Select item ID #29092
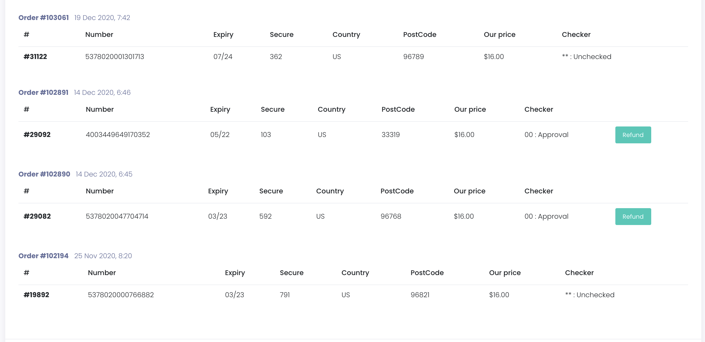The width and height of the screenshot is (705, 342). click(37, 135)
